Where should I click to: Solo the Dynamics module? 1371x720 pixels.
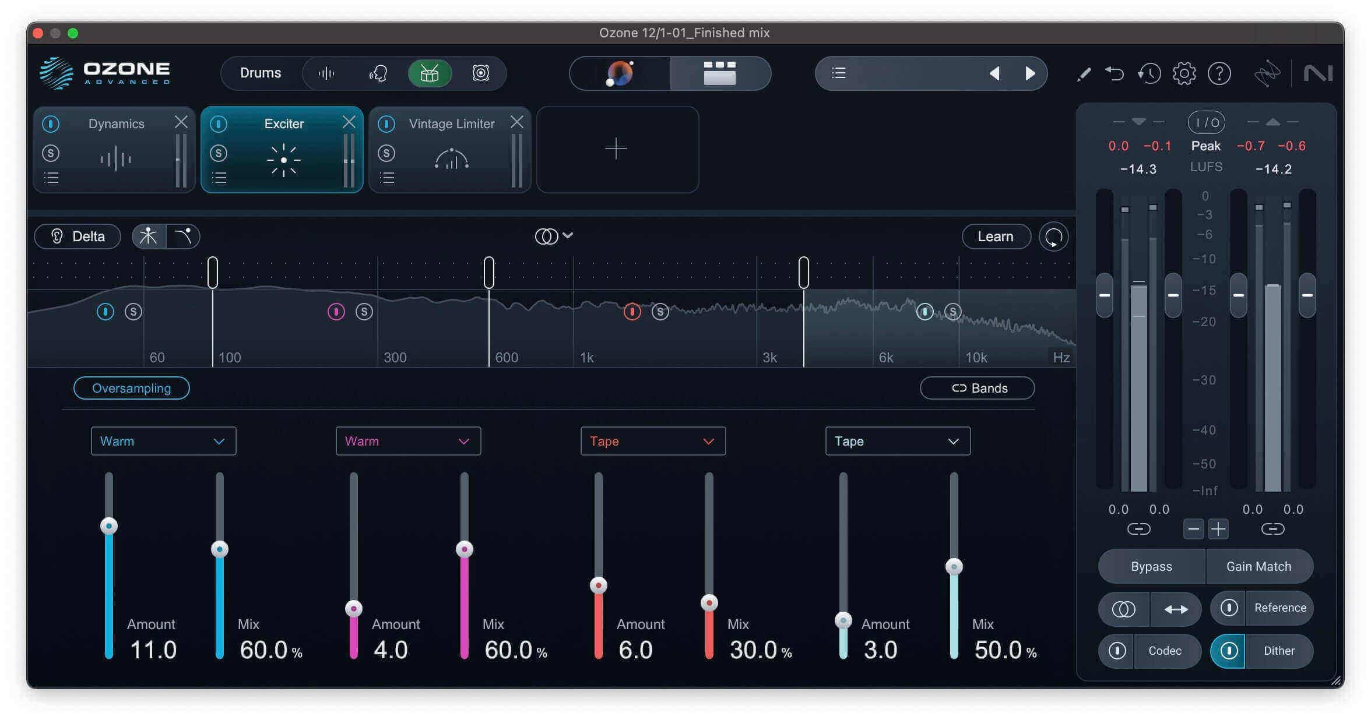51,153
